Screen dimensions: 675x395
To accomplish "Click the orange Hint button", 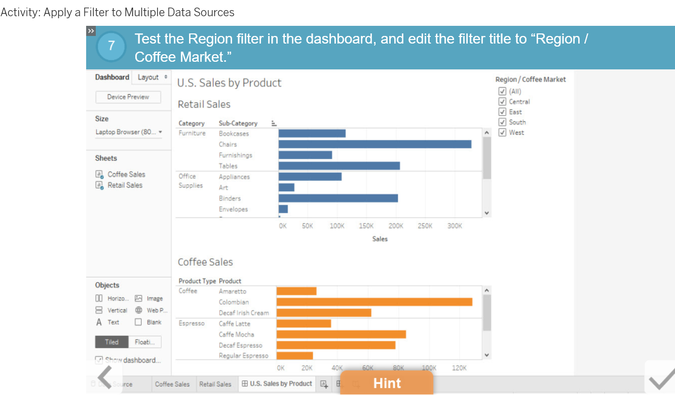I will [x=387, y=383].
